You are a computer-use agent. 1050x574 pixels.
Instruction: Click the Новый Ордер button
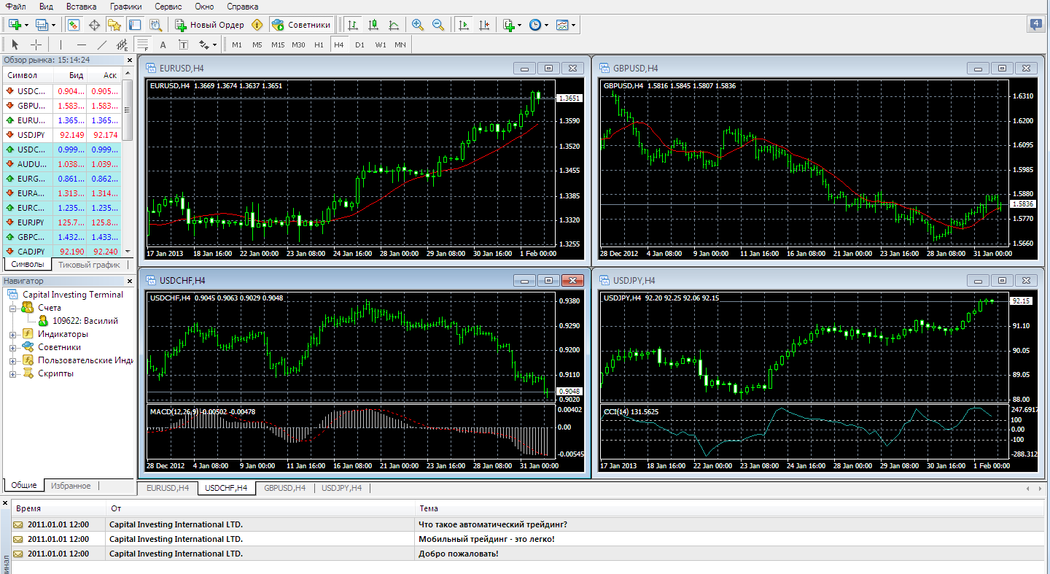point(209,25)
